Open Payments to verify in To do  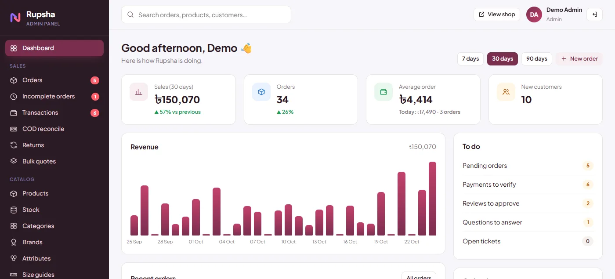click(x=528, y=185)
